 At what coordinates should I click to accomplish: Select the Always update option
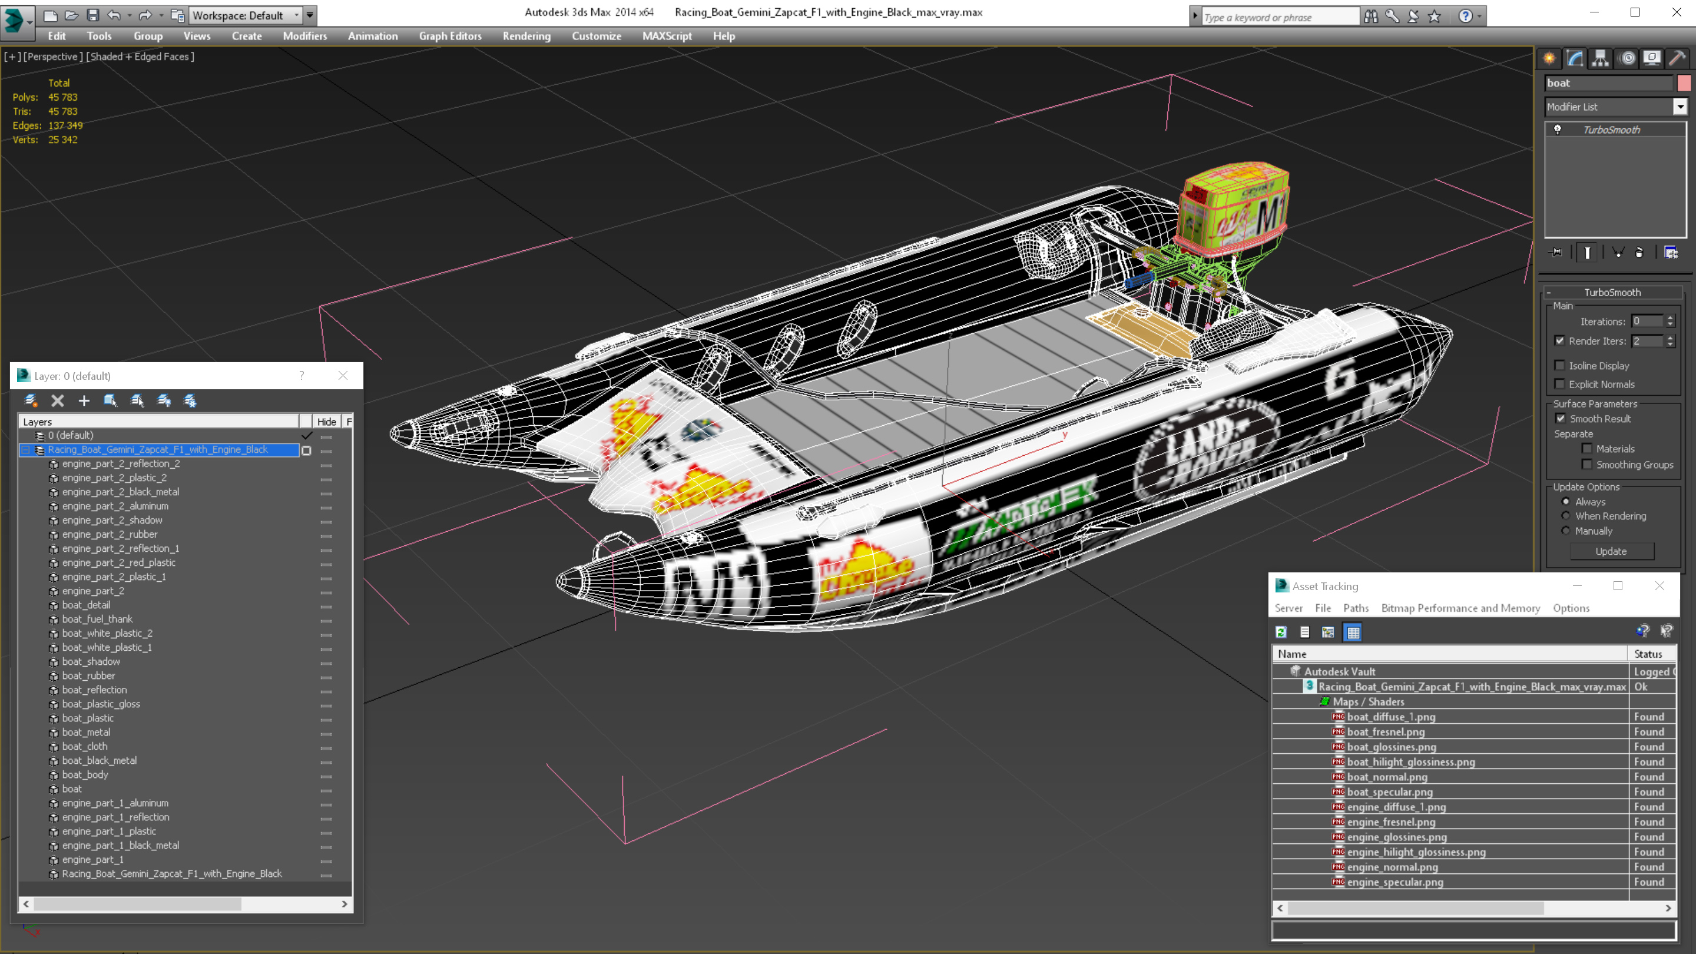tap(1566, 502)
